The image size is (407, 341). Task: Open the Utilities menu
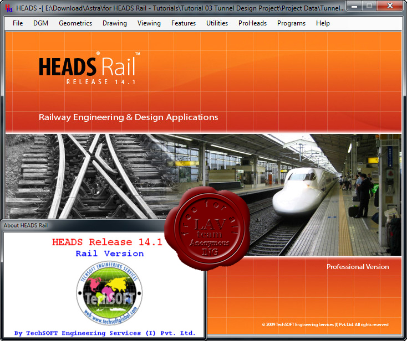click(217, 23)
